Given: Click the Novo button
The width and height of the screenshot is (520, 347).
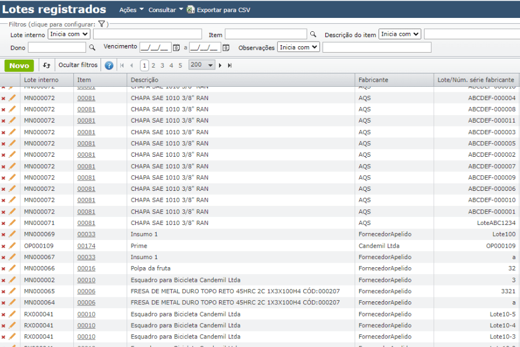Looking at the screenshot, I should click(18, 65).
